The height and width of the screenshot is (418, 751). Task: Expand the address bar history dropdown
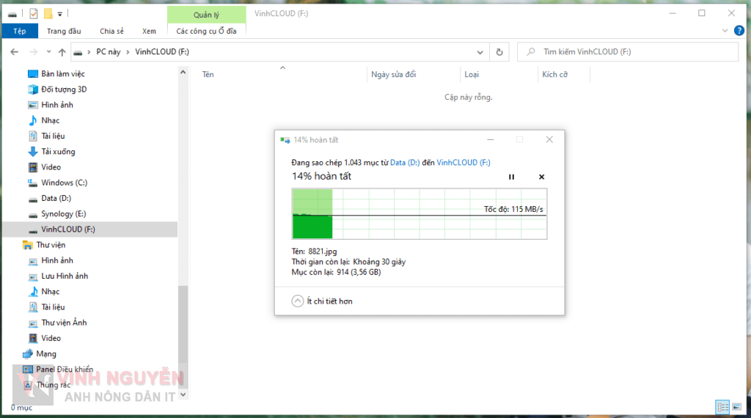[x=480, y=52]
